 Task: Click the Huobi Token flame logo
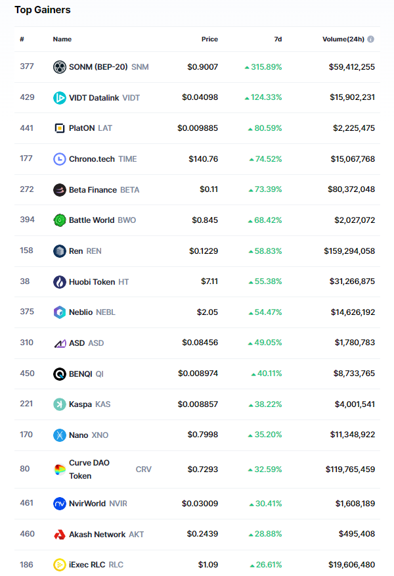pyautogui.click(x=60, y=282)
